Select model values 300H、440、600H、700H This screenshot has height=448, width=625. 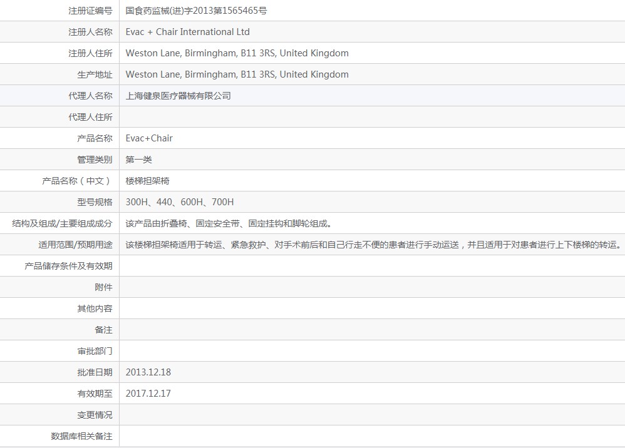pos(180,202)
